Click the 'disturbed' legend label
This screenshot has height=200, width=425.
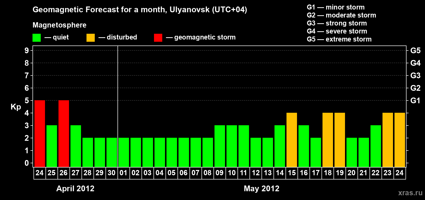[x=122, y=37]
